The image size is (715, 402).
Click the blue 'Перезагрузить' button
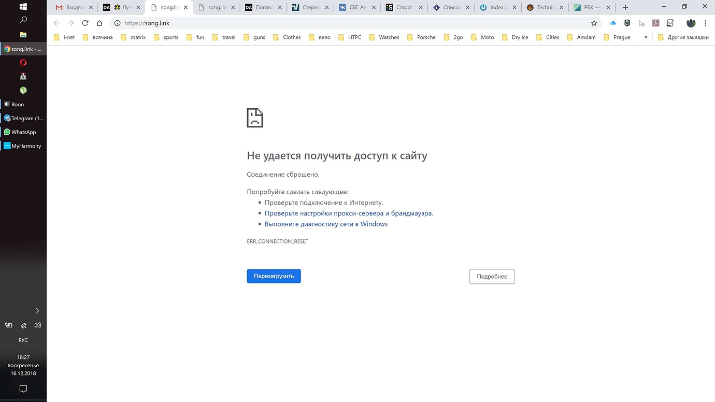(274, 276)
